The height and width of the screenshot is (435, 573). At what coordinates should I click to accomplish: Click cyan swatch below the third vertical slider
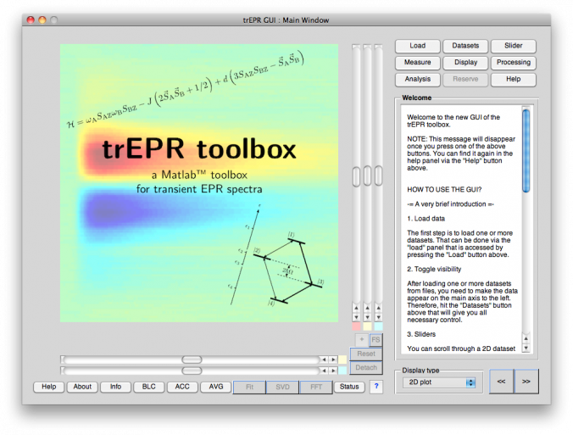coord(379,326)
